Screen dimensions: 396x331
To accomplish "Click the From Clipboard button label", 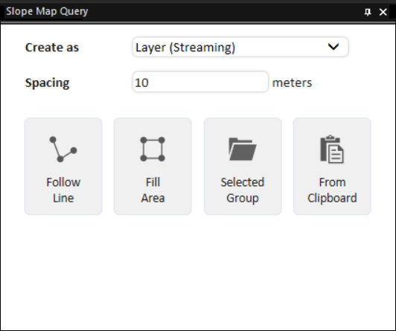I will [x=332, y=190].
